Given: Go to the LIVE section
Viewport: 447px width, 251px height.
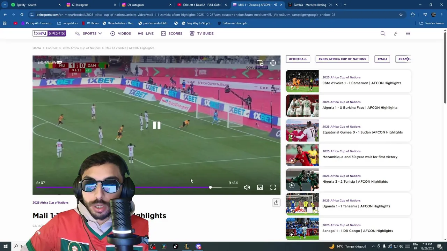Looking at the screenshot, I should click(146, 33).
